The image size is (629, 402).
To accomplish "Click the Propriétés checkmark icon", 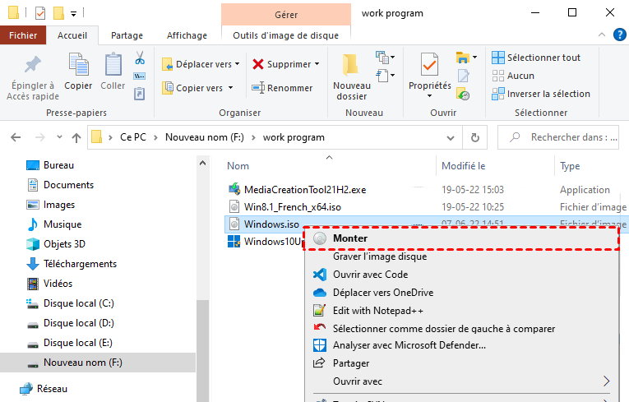I will pyautogui.click(x=429, y=64).
